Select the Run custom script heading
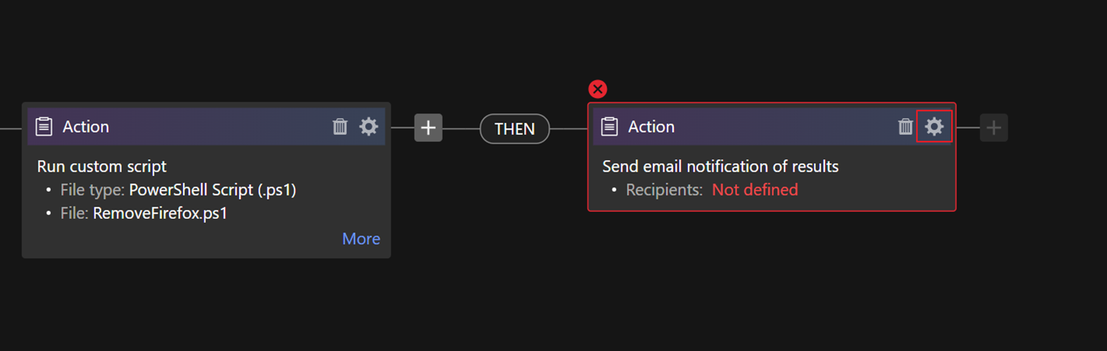Image resolution: width=1107 pixels, height=351 pixels. (102, 166)
